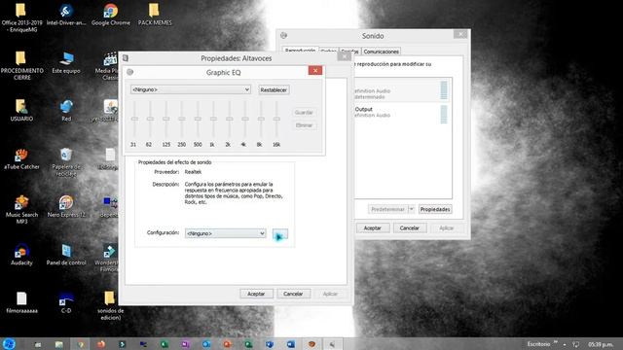This screenshot has height=350, width=623.
Task: Click the sound taskbar item
Action: coord(333,344)
